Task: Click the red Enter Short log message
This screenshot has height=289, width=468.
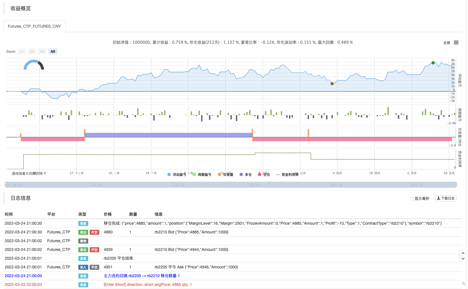Action: [148, 284]
